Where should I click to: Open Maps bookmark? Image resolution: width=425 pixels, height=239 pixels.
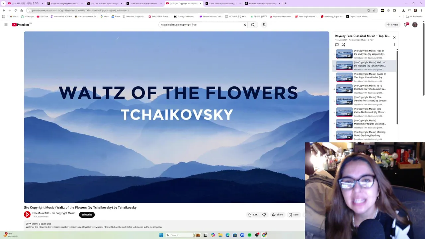104,17
